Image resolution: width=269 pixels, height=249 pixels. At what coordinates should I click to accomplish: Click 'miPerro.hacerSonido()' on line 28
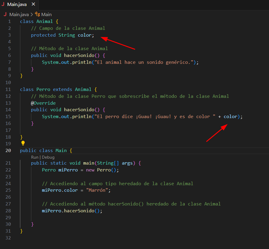coord(71,211)
